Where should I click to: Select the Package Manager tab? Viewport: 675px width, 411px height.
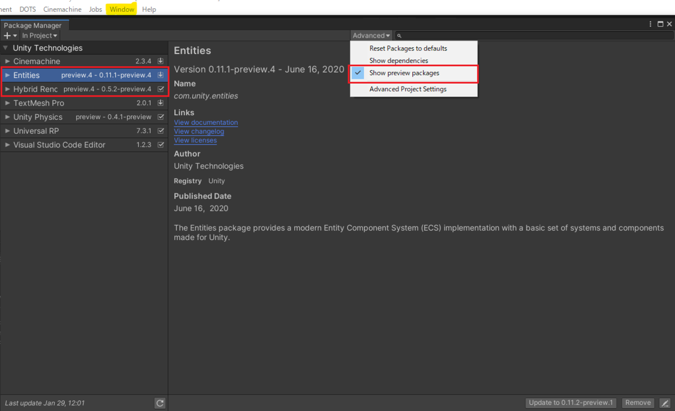[x=33, y=25]
